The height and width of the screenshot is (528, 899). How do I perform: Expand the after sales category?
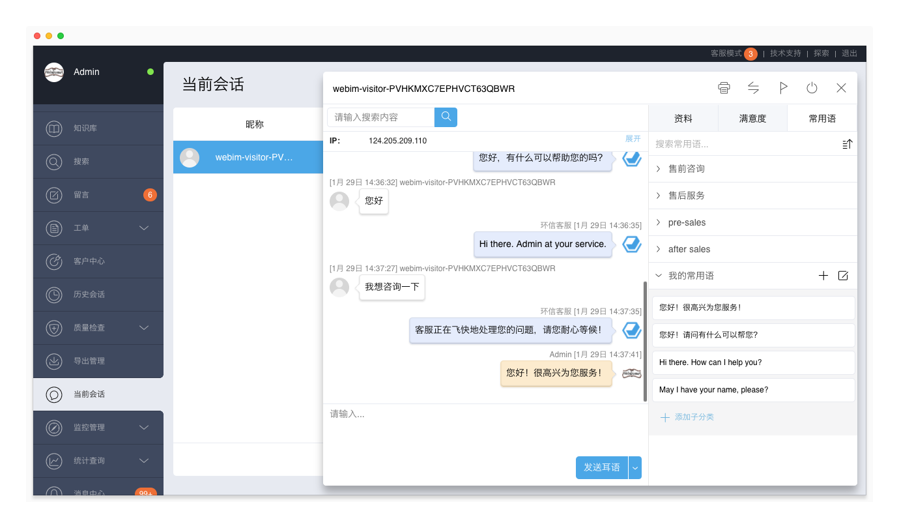pyautogui.click(x=689, y=249)
